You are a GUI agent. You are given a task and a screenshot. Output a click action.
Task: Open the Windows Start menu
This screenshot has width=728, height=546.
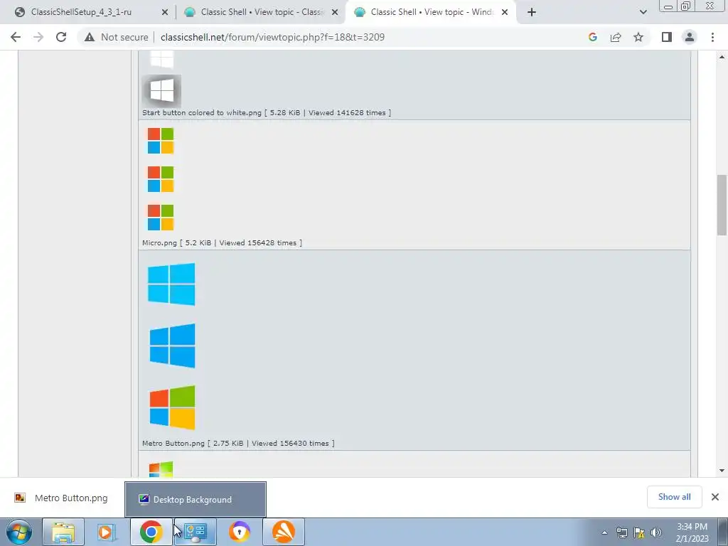point(19,532)
